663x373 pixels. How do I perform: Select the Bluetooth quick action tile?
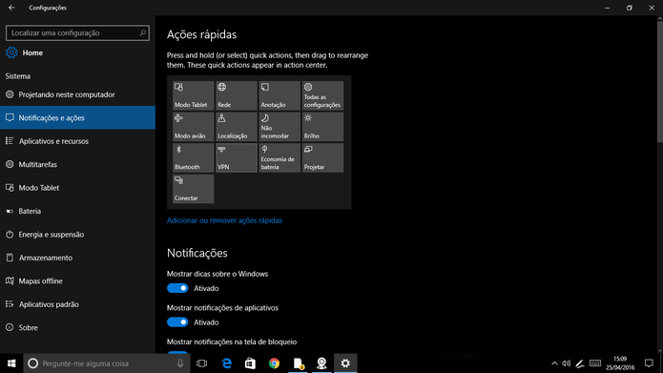194,157
